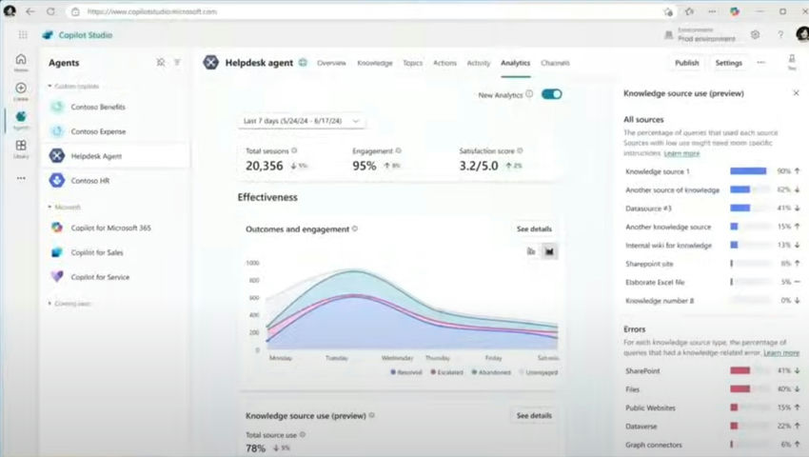The width and height of the screenshot is (809, 457).
Task: Open the header more options ellipsis
Action: click(760, 63)
